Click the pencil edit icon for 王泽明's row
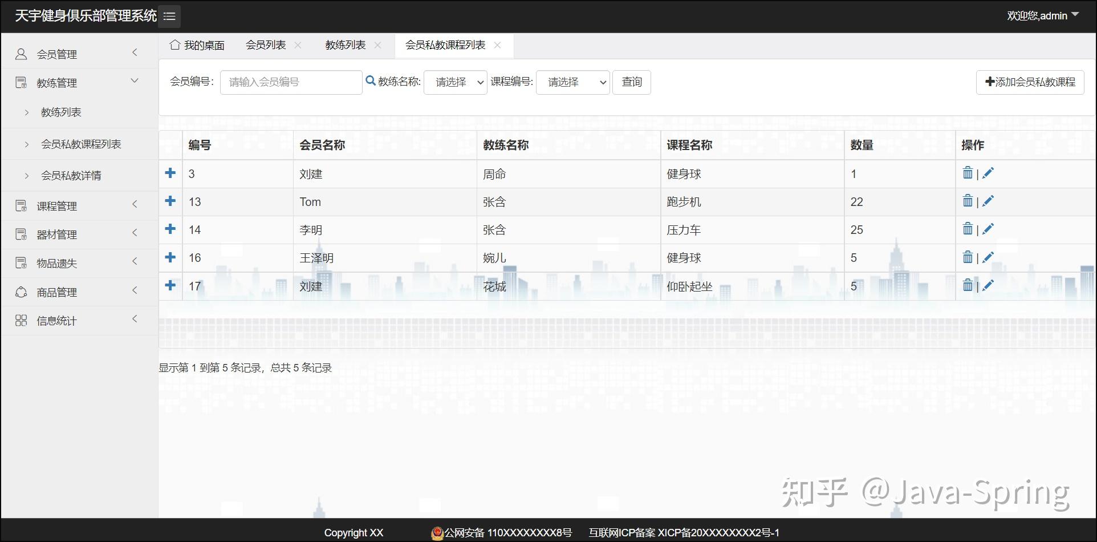1097x542 pixels. (x=988, y=257)
